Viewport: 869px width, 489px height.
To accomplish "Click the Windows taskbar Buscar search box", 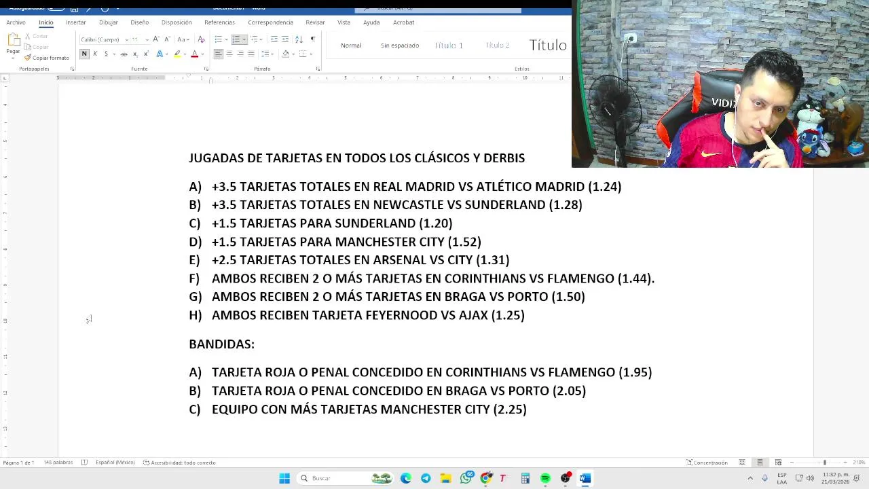I will [x=345, y=478].
